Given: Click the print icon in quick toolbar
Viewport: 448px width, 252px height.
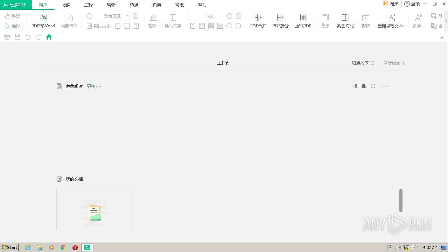Looking at the screenshot, I should click(7, 37).
